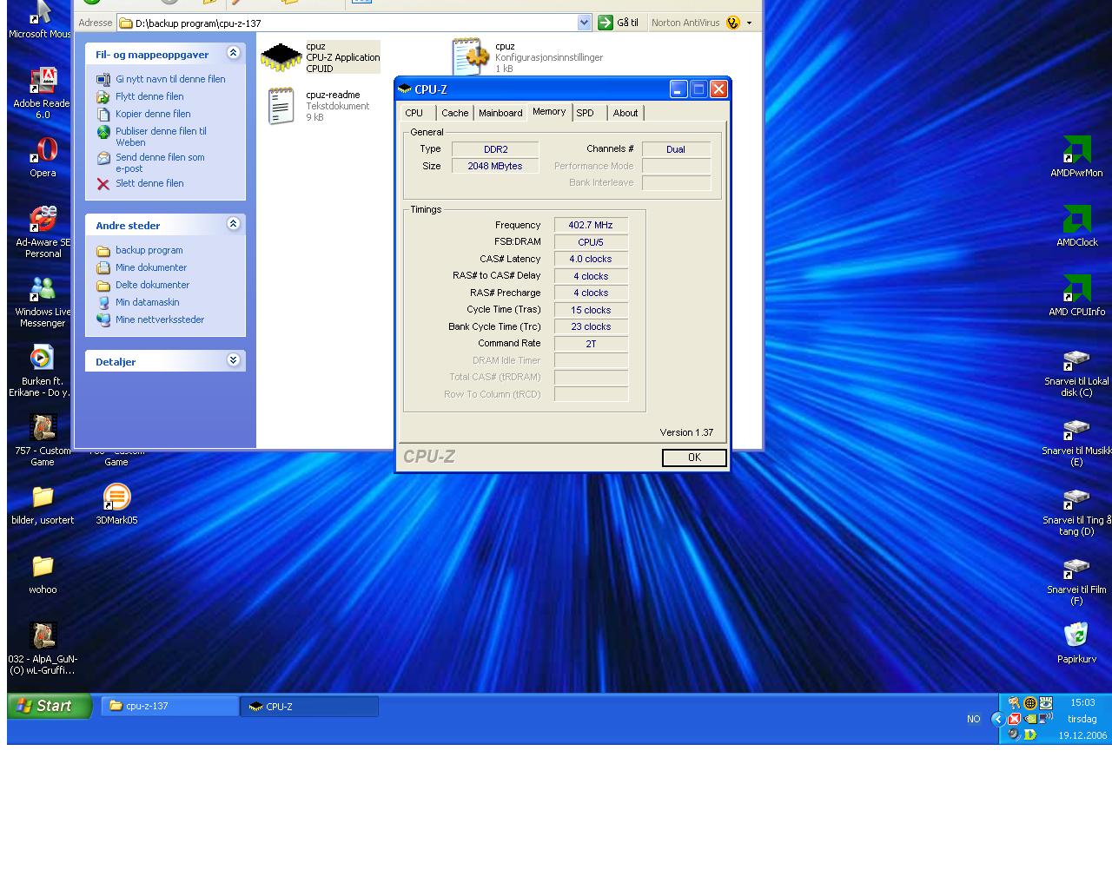Open the Microsoft Mouse desktop icon

point(41,17)
